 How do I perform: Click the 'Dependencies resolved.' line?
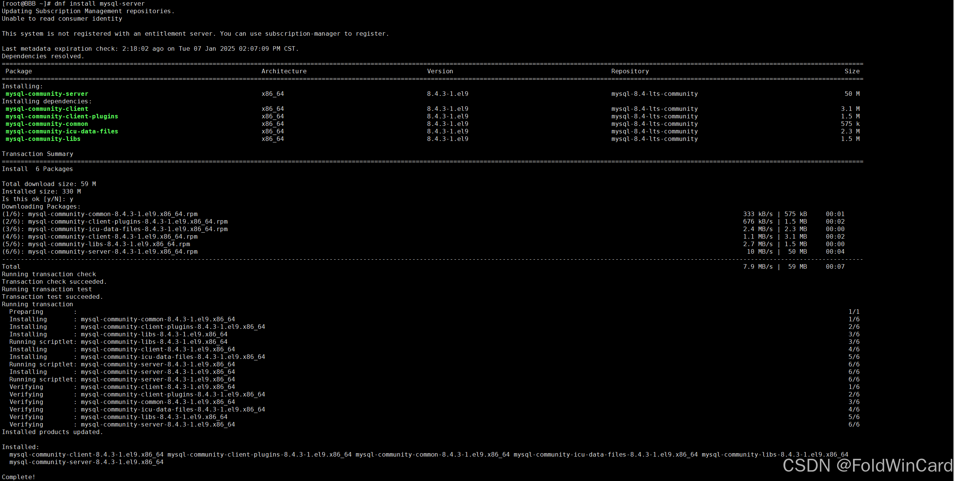pyautogui.click(x=43, y=56)
